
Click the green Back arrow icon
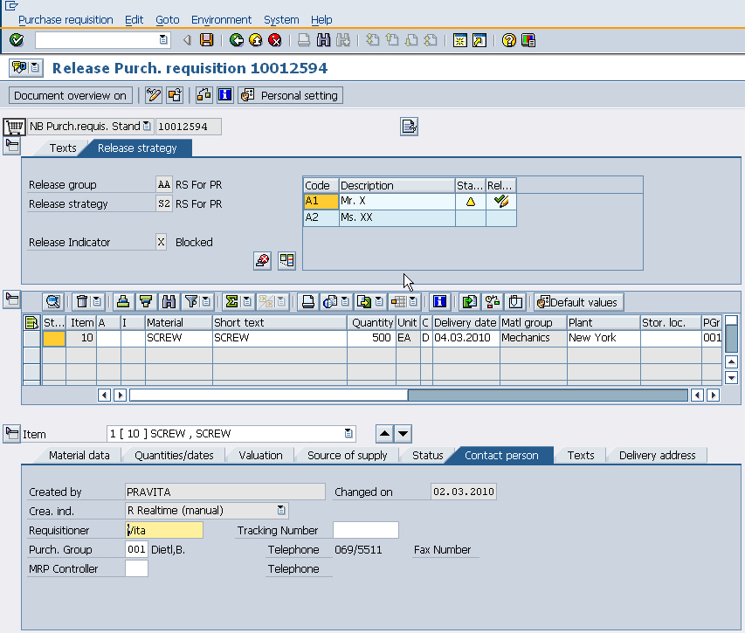236,40
